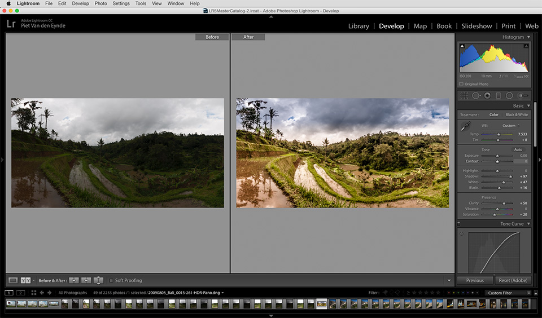Screen dimensions: 542x318
Task: Collapse the Histogram panel
Action: click(528, 37)
